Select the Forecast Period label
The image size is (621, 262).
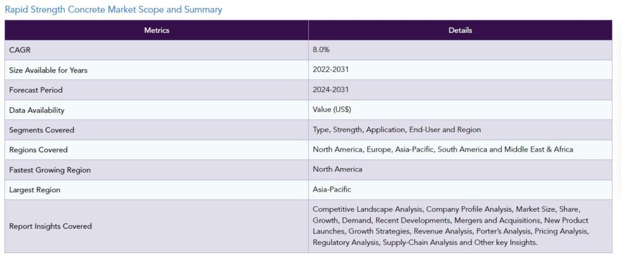click(36, 90)
